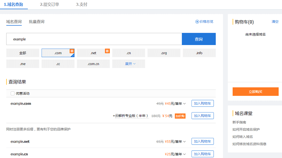The image size is (282, 158).
Task: Click the domain search input field
Action: click(94, 39)
